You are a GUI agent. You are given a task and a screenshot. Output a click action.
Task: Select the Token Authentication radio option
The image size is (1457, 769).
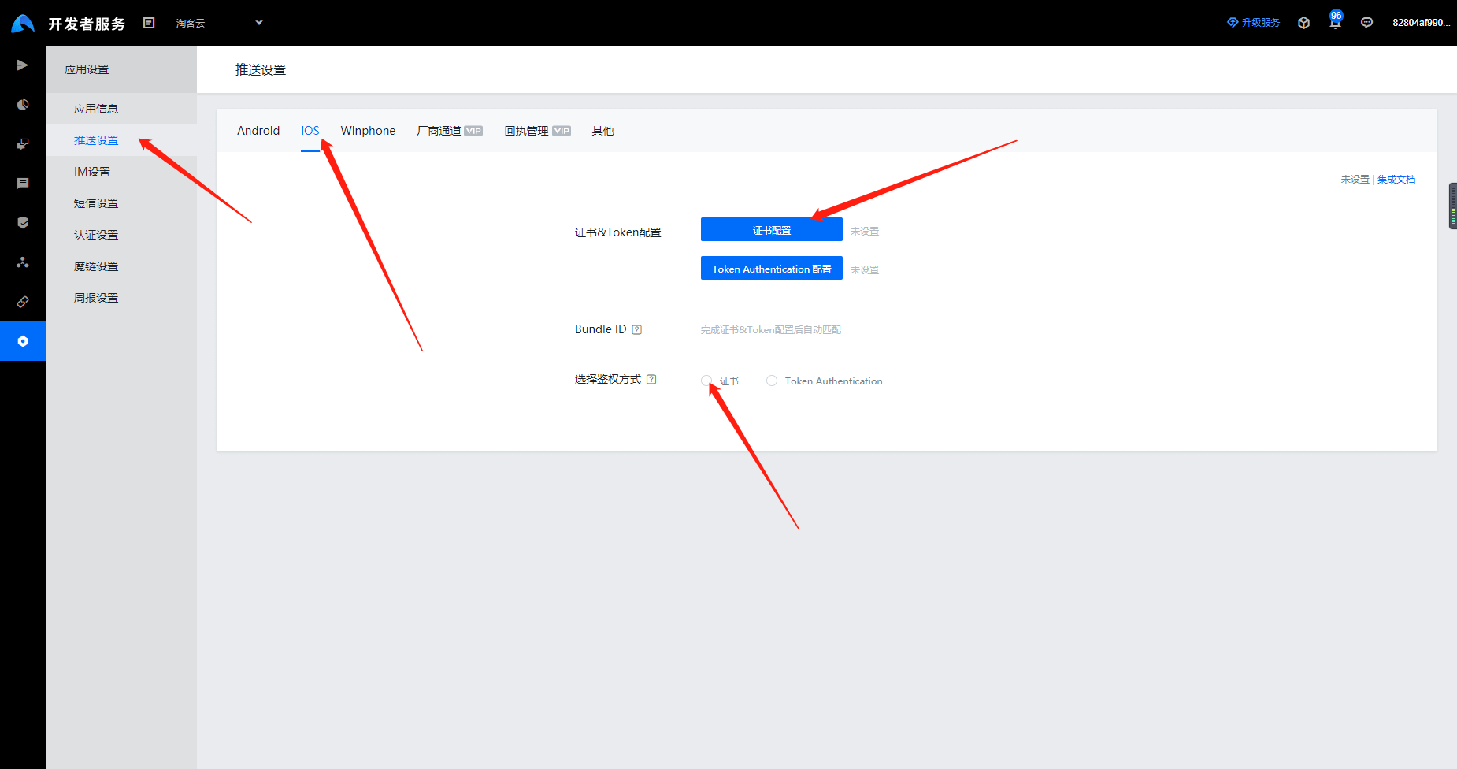[772, 381]
